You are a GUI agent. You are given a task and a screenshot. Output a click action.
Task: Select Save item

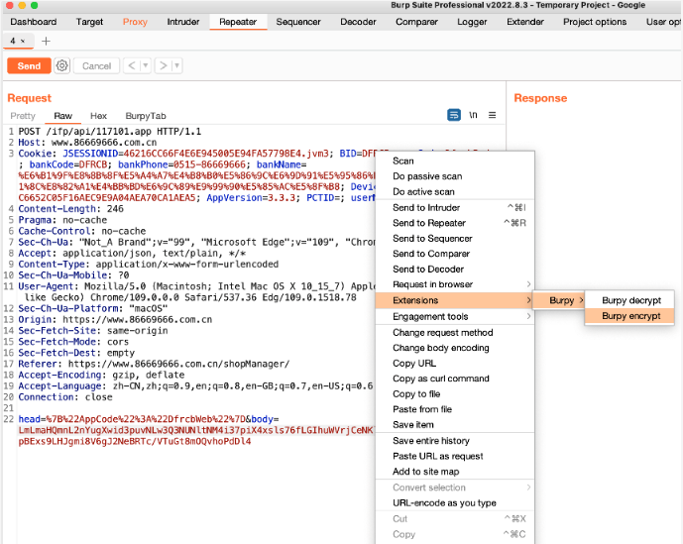click(455, 425)
